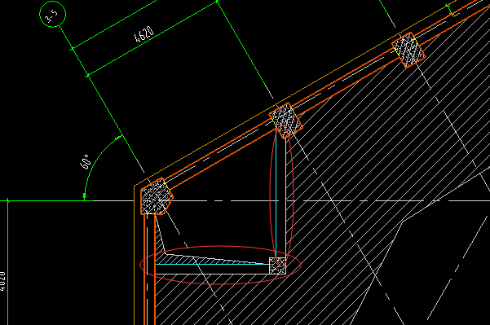Screen dimensions: 490x325
Task: Select the 3-5 grid axis bubble
Action: click(52, 14)
